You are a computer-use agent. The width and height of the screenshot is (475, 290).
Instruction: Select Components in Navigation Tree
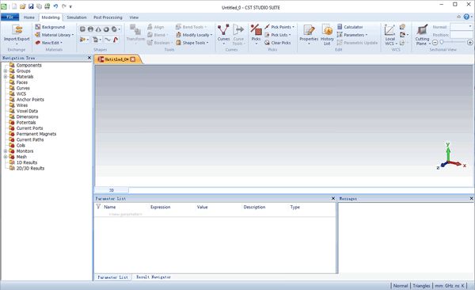[x=28, y=65]
